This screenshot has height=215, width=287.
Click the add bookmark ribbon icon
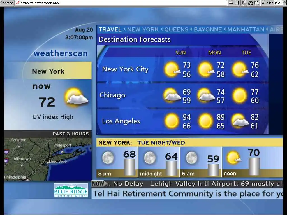tap(237, 3)
